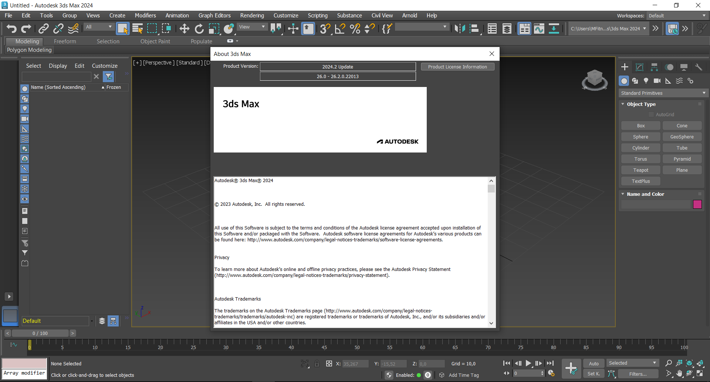Click the Add Time Tag label
710x382 pixels.
(464, 375)
